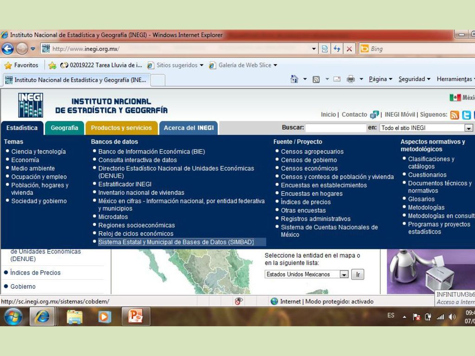Open the Windows Start button

coord(13,316)
